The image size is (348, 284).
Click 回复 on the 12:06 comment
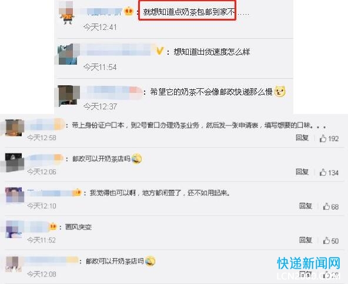point(302,172)
